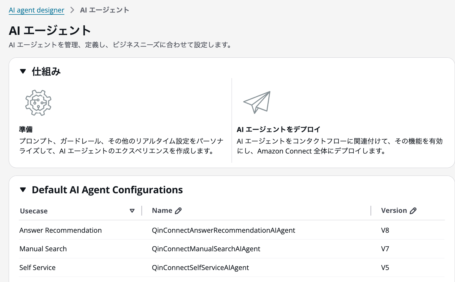Select the AI エージェント breadcrumb item
455x282 pixels.
point(104,10)
